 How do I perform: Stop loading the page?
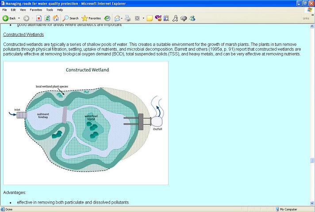[x=39, y=18]
